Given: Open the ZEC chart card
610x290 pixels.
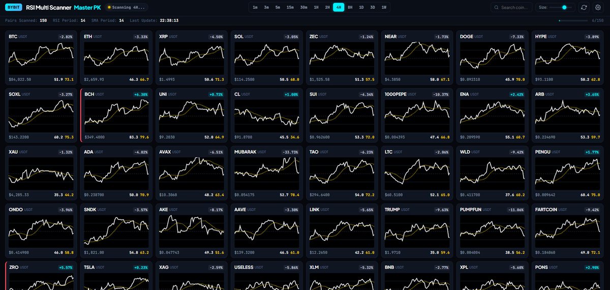Looking at the screenshot, I should (x=342, y=58).
